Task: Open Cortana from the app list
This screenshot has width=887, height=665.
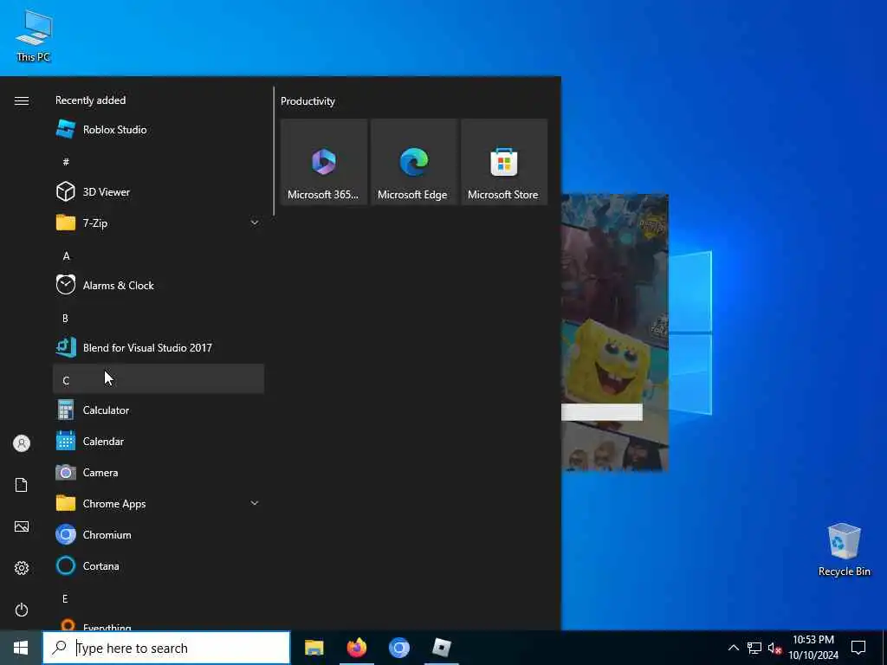Action: click(x=159, y=565)
